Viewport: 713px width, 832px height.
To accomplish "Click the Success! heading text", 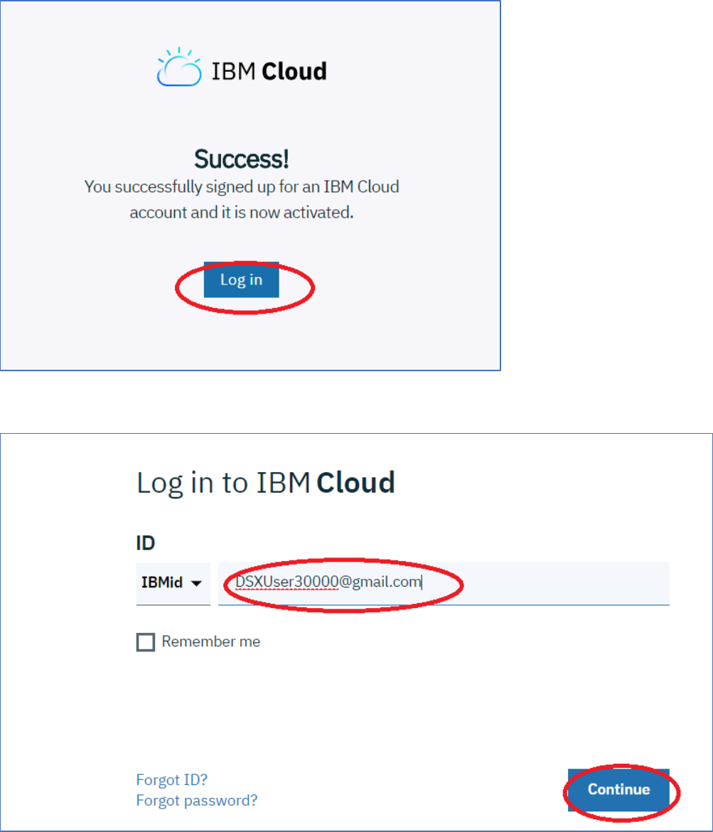I will pyautogui.click(x=242, y=159).
